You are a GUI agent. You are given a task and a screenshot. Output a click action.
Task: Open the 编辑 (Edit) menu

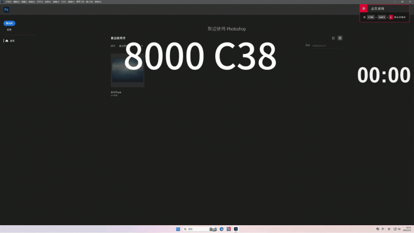[x=17, y=2]
